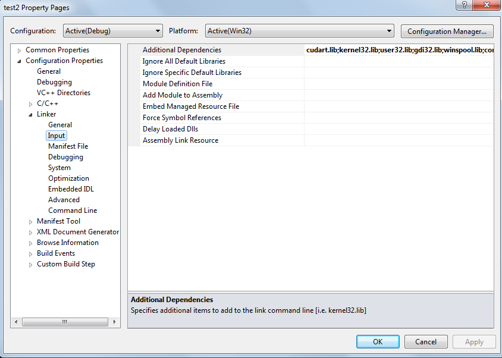Click the Cancel button

(426, 342)
